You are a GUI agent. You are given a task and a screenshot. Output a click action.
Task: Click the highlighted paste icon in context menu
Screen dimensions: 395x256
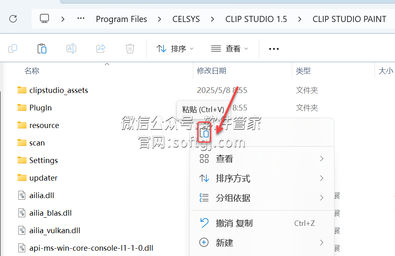(x=204, y=133)
